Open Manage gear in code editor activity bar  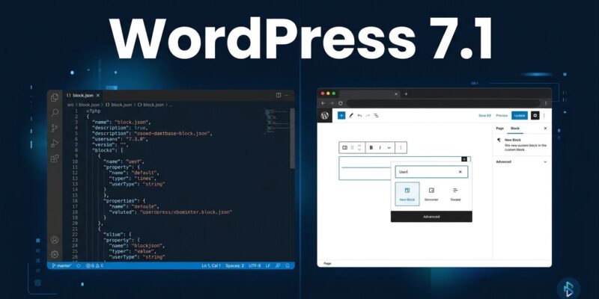[55, 254]
